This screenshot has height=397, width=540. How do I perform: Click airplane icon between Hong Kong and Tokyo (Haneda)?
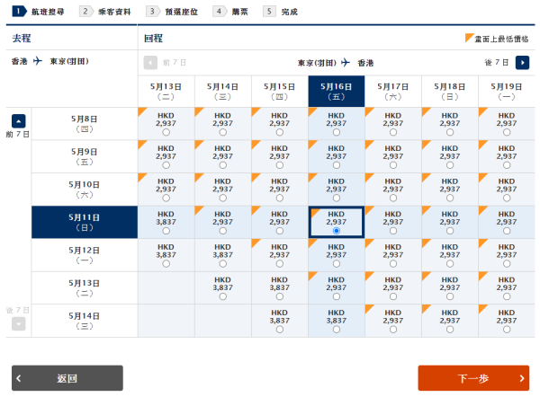tap(38, 62)
